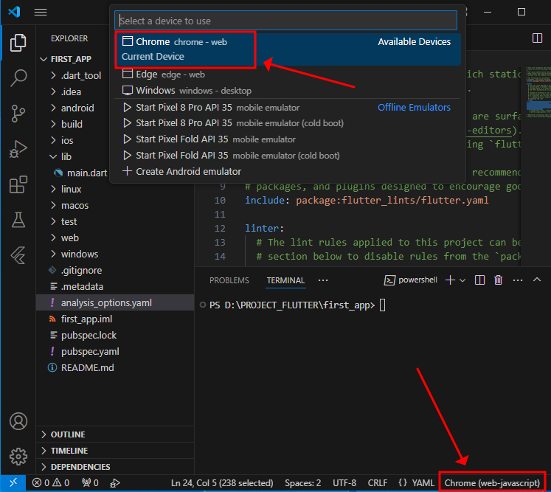The image size is (551, 492).
Task: Switch to the PROBLEMS tab
Action: [x=229, y=280]
